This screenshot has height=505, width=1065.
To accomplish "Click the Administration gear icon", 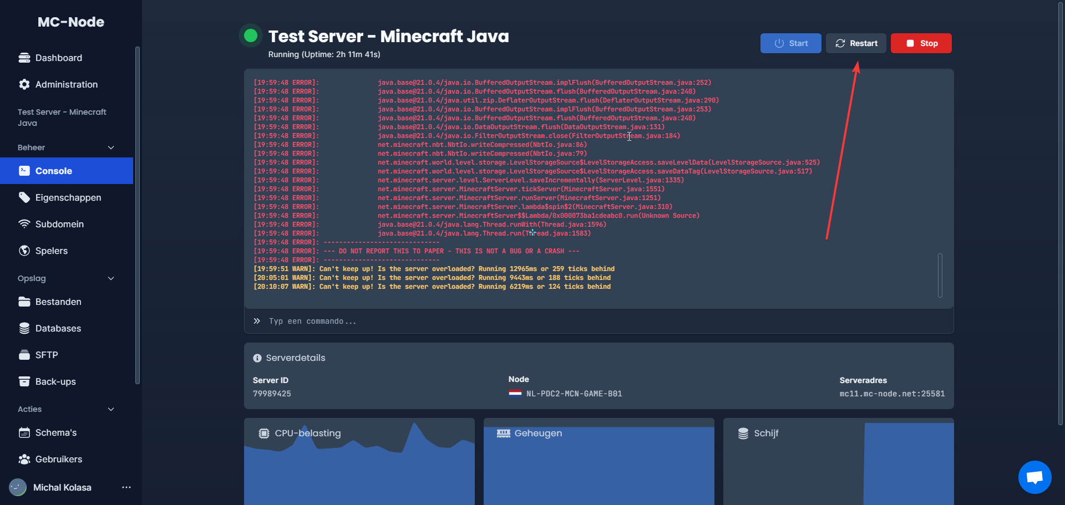I will click(24, 84).
